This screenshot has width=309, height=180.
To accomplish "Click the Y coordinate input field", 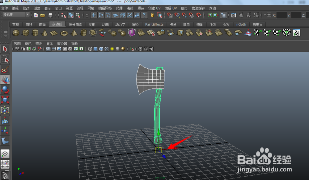I will (x=296, y=15).
